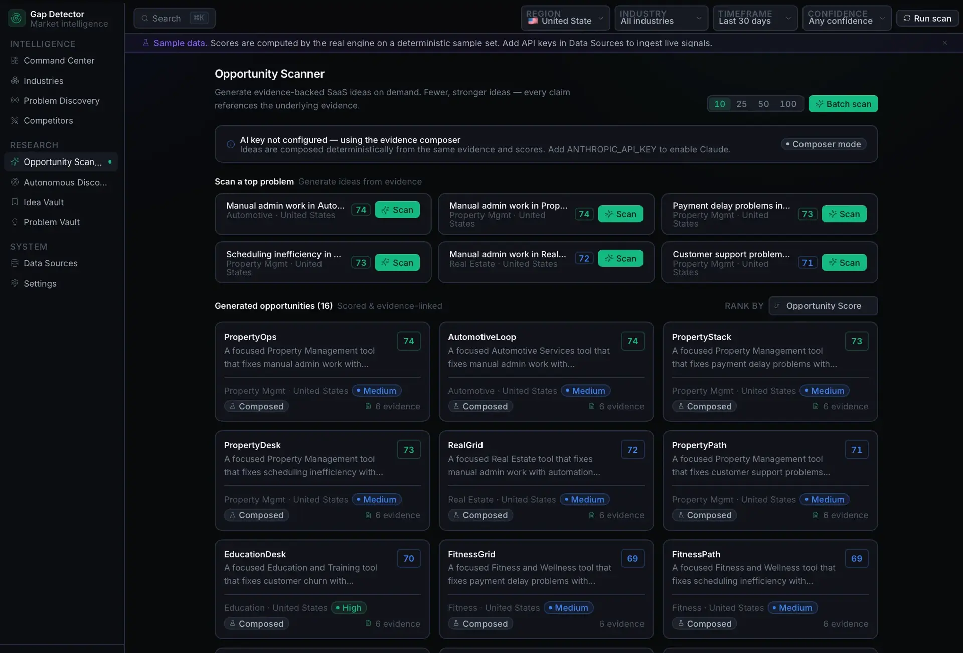Click the evidence document icon on AutomotiveLoop card
963x653 pixels.
click(x=592, y=406)
